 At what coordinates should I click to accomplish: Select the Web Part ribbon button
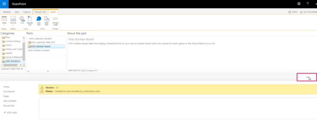pos(46,21)
